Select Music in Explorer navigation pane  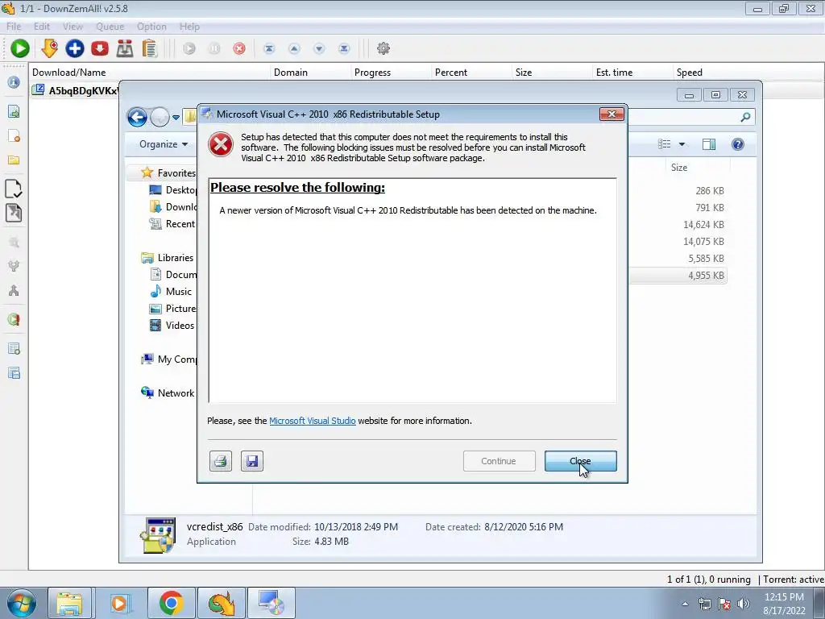(x=178, y=292)
